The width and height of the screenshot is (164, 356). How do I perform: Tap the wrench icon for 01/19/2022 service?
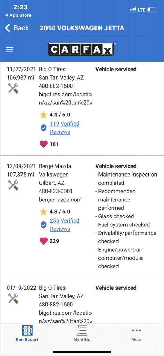pyautogui.click(x=13, y=298)
